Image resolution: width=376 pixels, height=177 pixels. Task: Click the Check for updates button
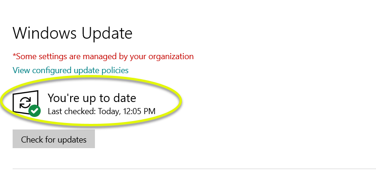(x=54, y=139)
